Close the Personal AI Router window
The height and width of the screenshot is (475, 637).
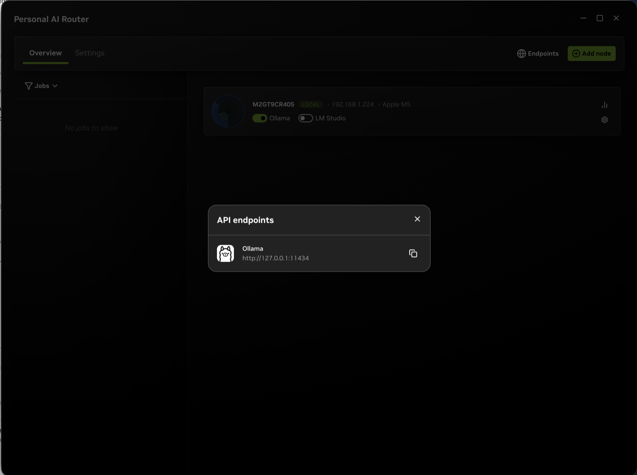point(616,18)
